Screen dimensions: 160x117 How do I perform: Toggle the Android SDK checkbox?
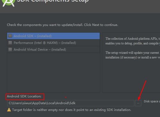(x=10, y=36)
